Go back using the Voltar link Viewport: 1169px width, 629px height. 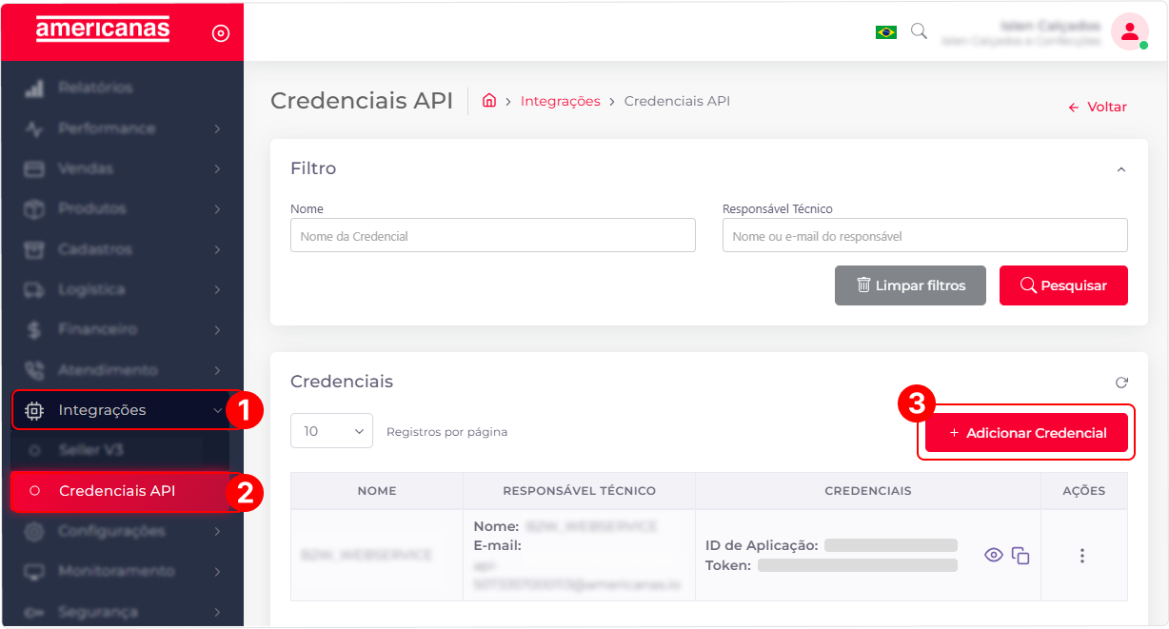(1098, 108)
